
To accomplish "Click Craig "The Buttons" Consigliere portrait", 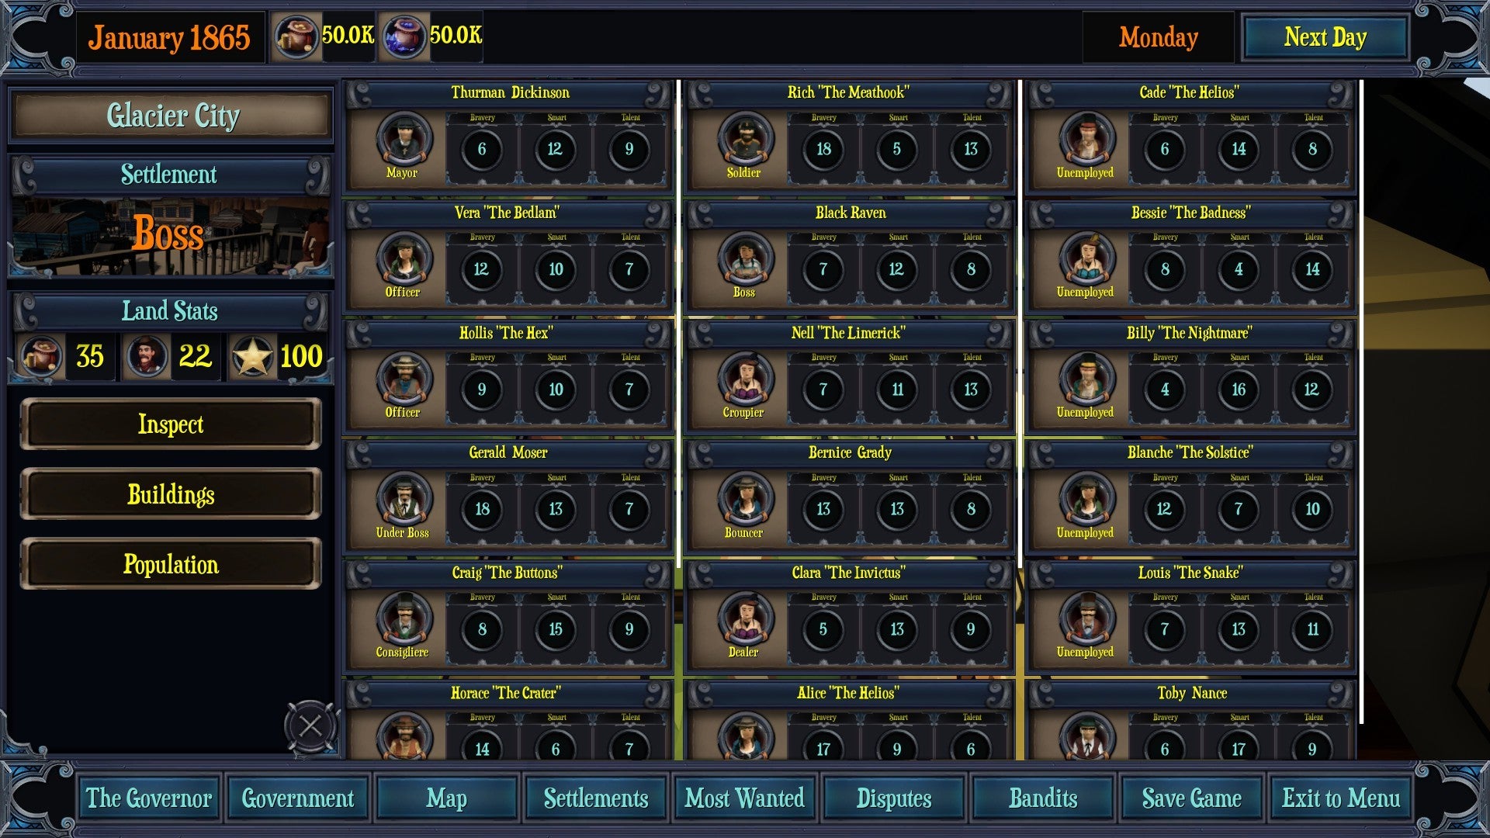I will click(404, 619).
